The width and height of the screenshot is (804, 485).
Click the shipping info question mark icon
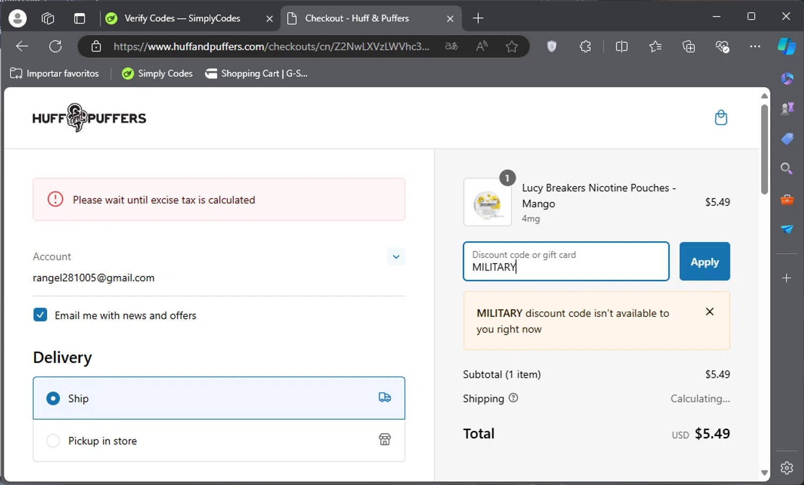coord(513,398)
